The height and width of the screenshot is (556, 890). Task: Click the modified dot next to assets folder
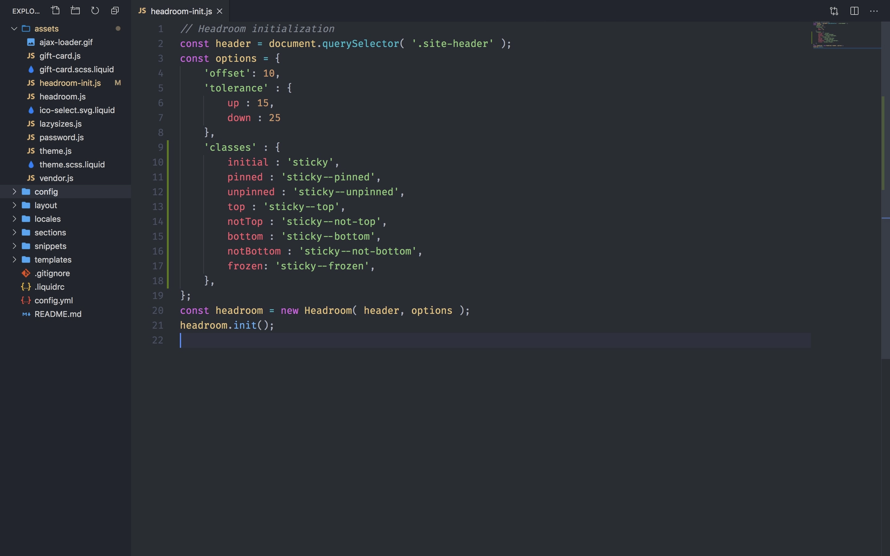point(118,29)
